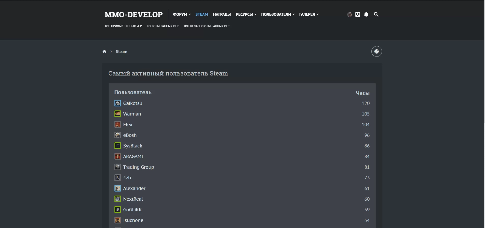Click eBosh's hours value 96

(367, 135)
